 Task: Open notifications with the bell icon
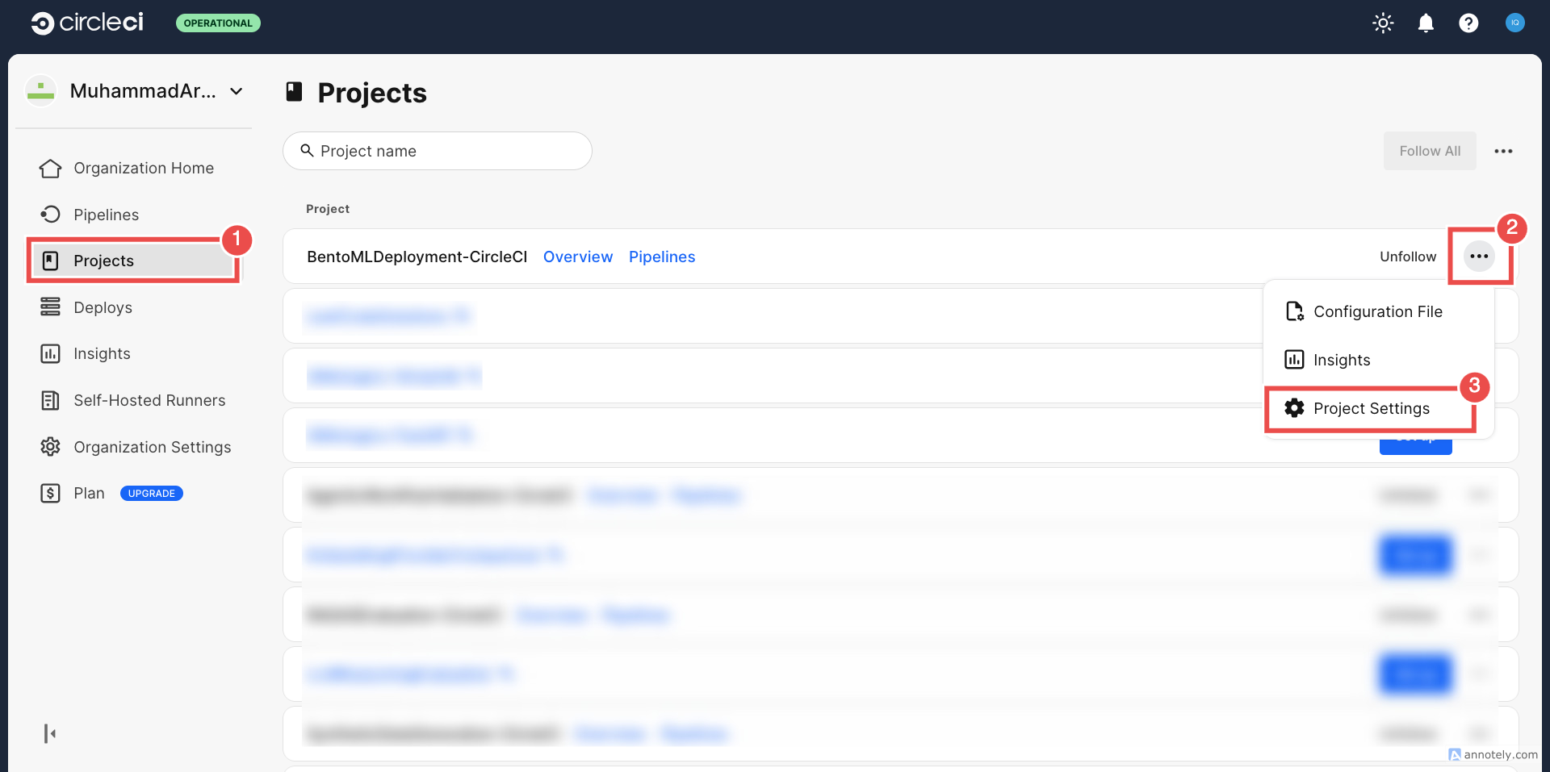click(x=1426, y=23)
